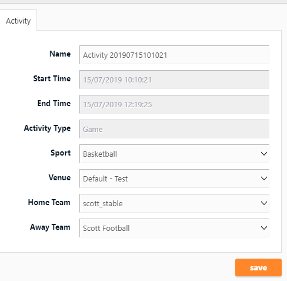Open the combo box showing scott_stable

(174, 203)
